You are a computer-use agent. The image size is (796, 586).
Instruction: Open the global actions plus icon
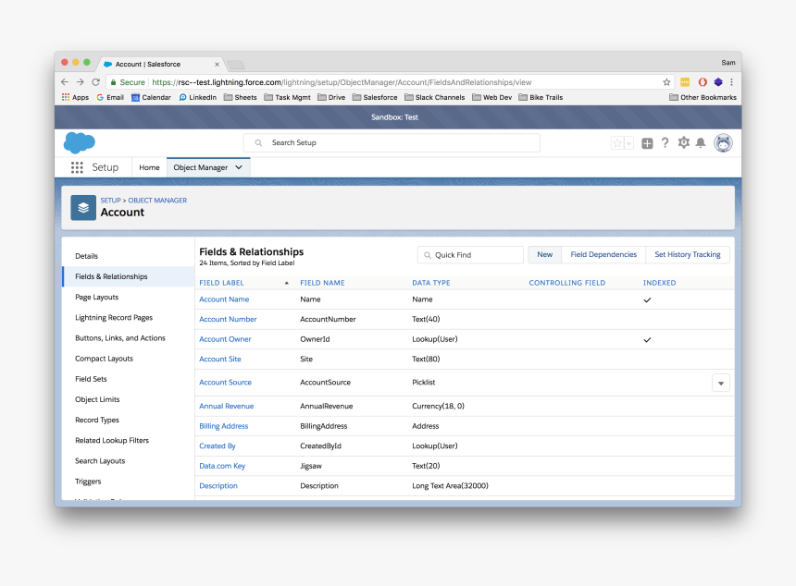point(647,143)
